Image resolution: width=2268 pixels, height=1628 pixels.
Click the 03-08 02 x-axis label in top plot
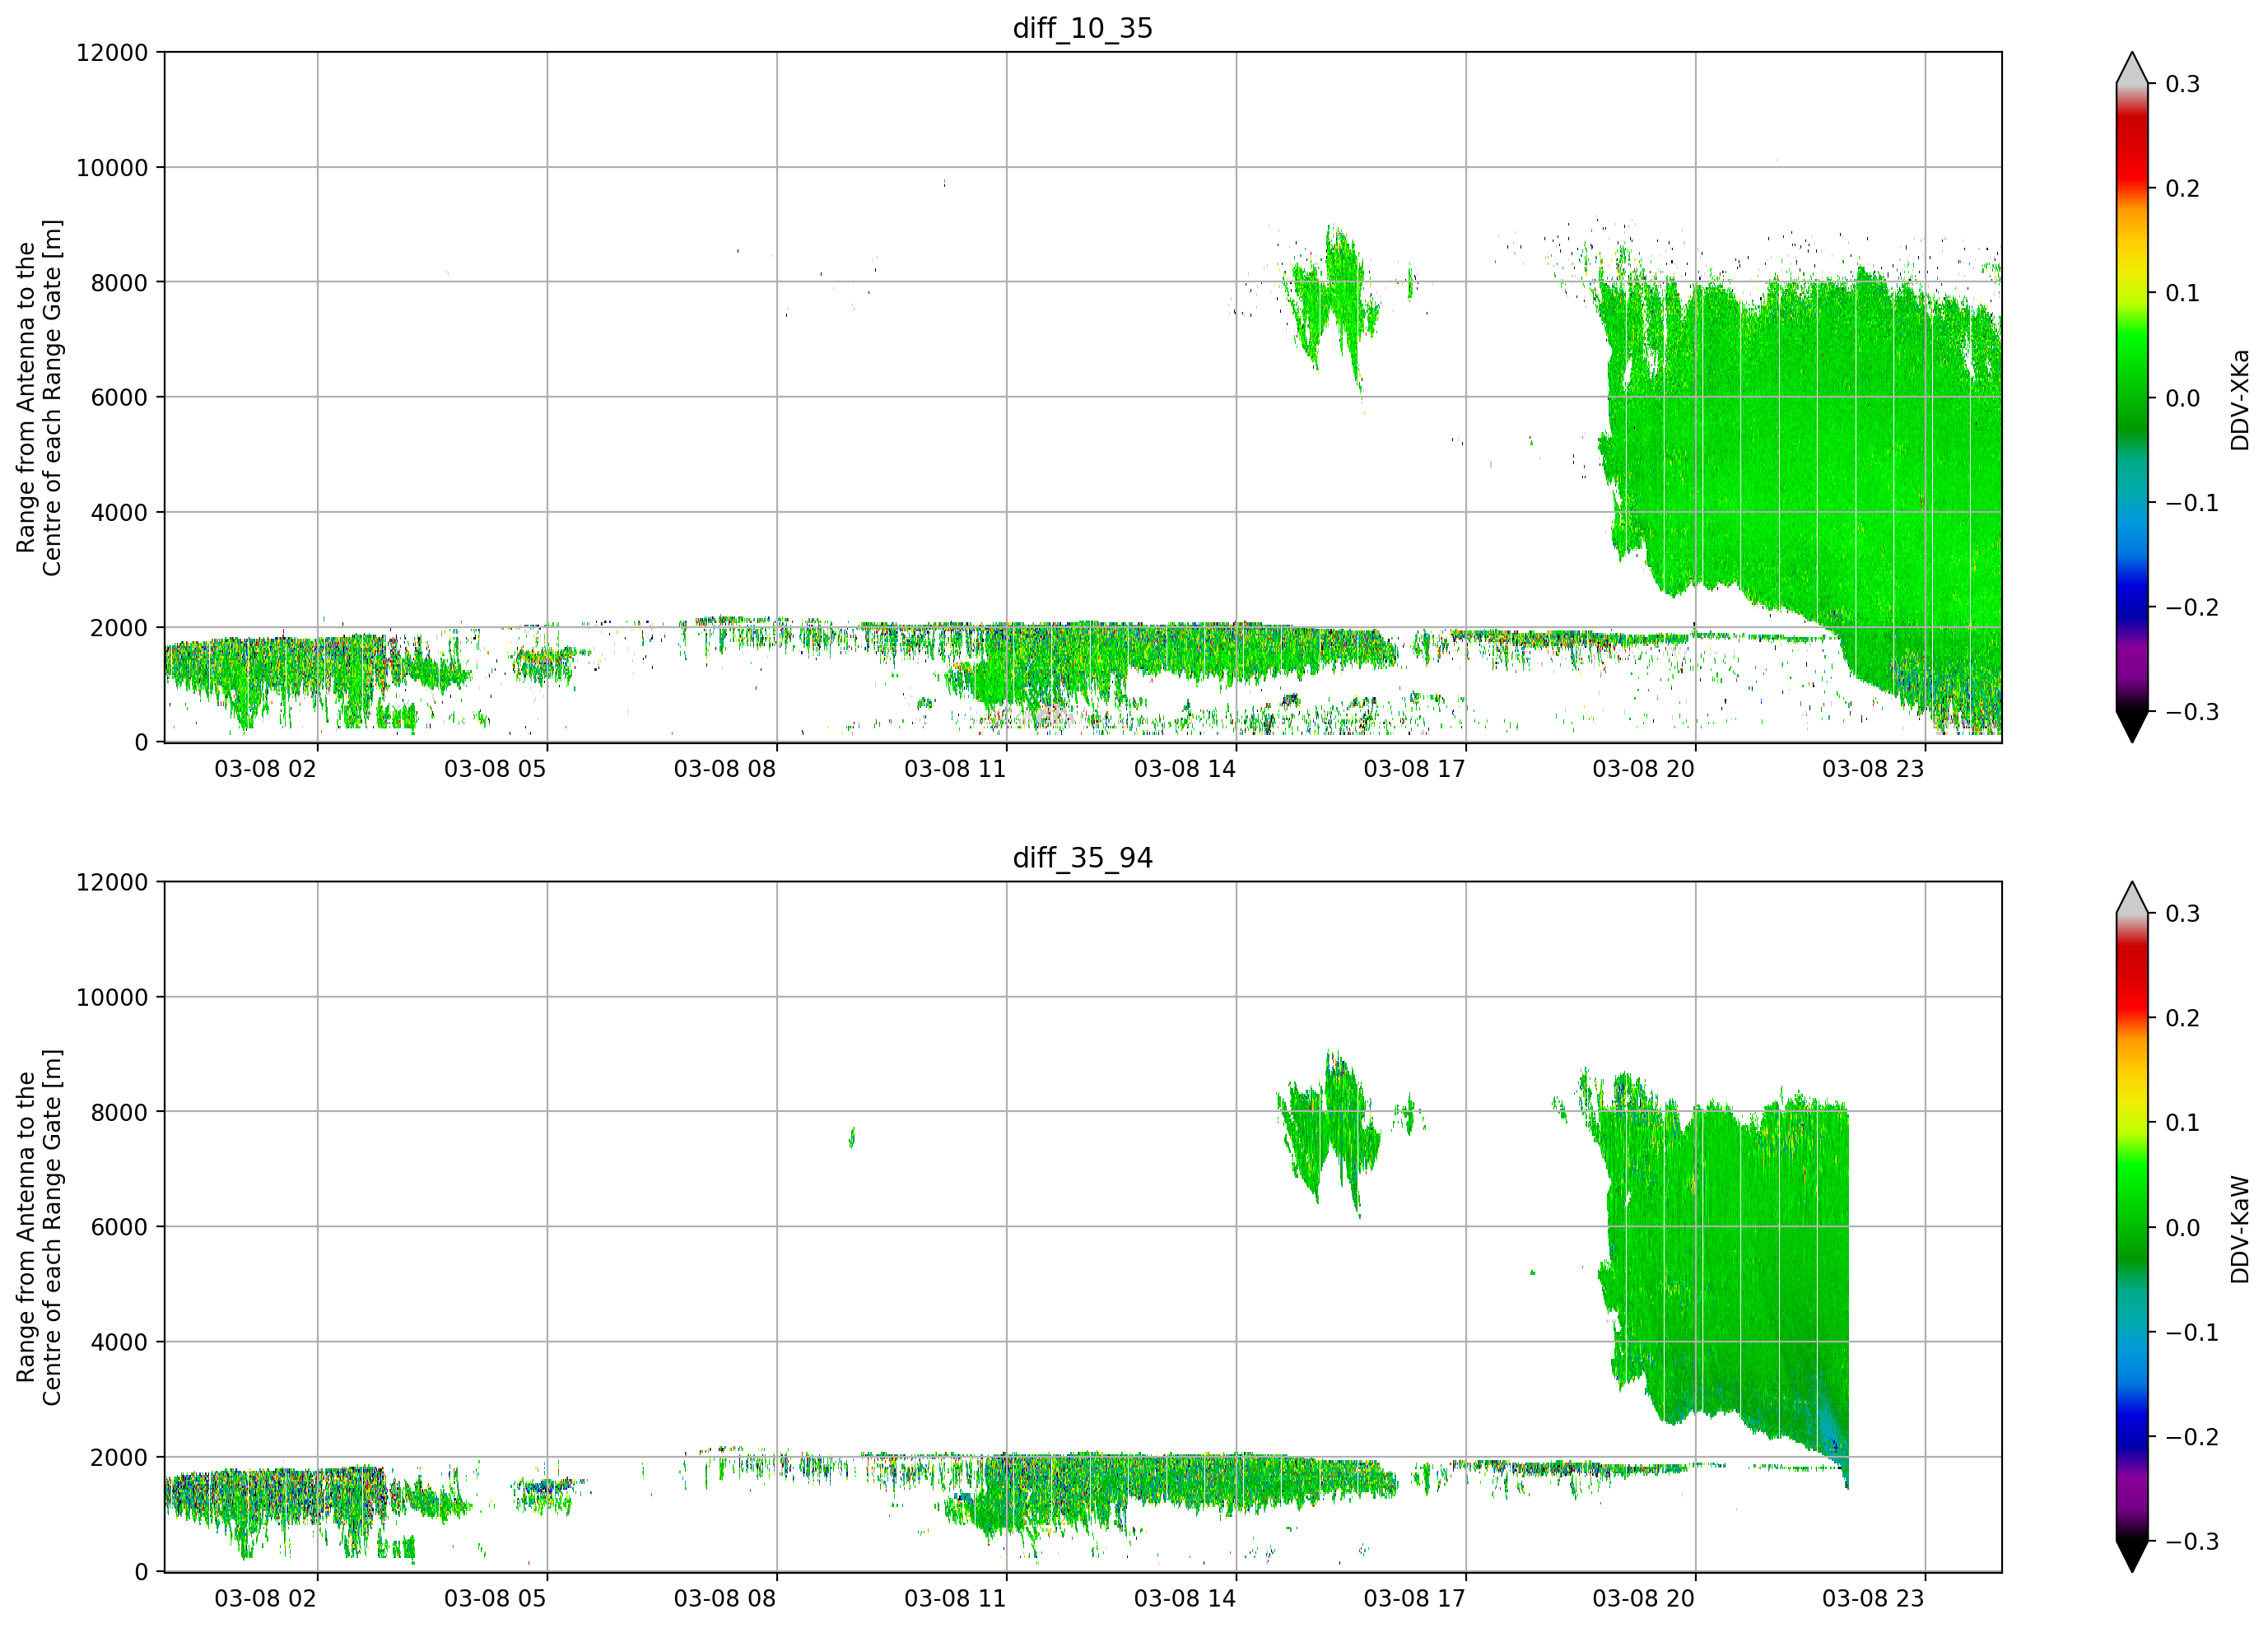click(x=265, y=769)
